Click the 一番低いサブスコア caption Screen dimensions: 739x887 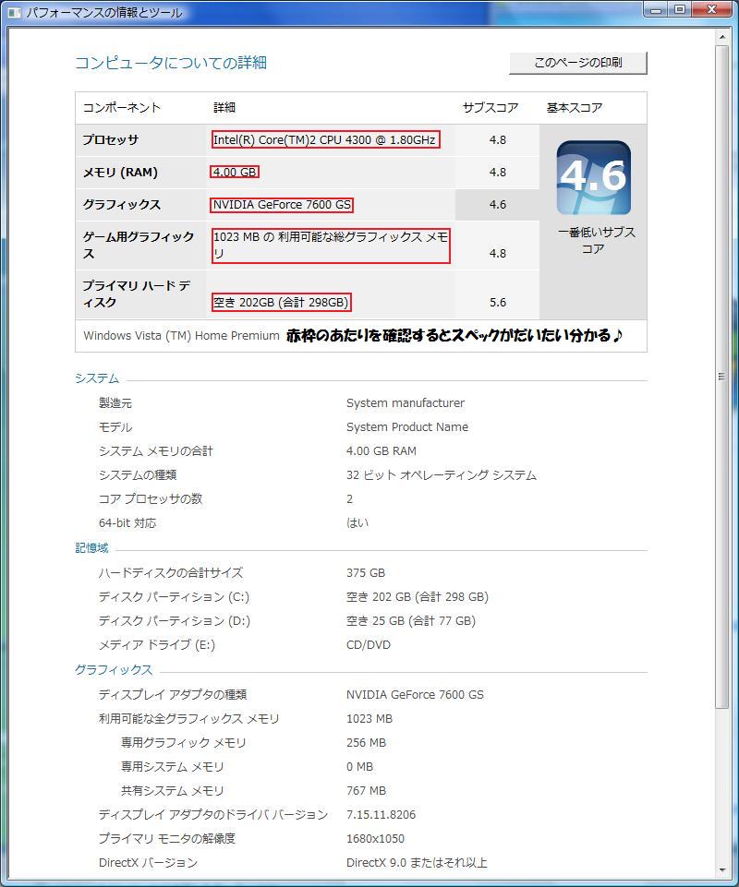point(596,240)
